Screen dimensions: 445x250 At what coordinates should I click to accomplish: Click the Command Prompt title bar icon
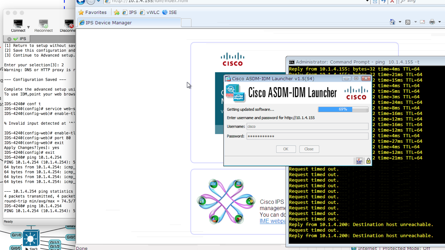pyautogui.click(x=291, y=62)
